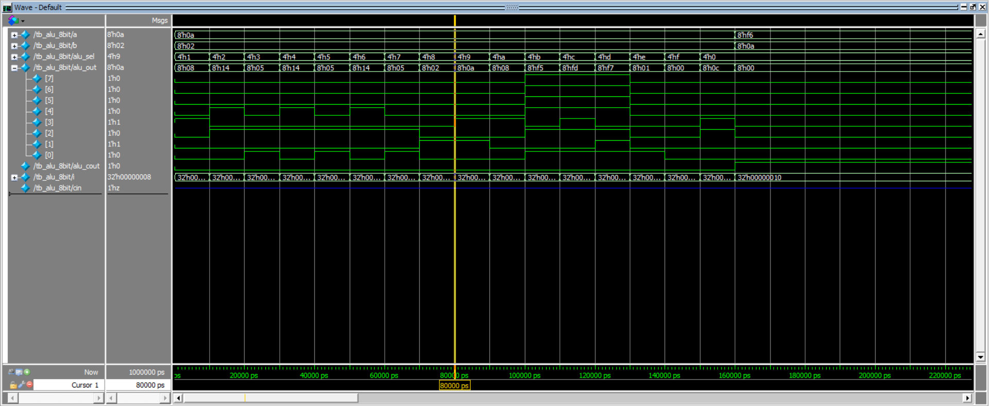
Task: Select the /tb_alu_8bit/cin signal name
Action: [57, 188]
